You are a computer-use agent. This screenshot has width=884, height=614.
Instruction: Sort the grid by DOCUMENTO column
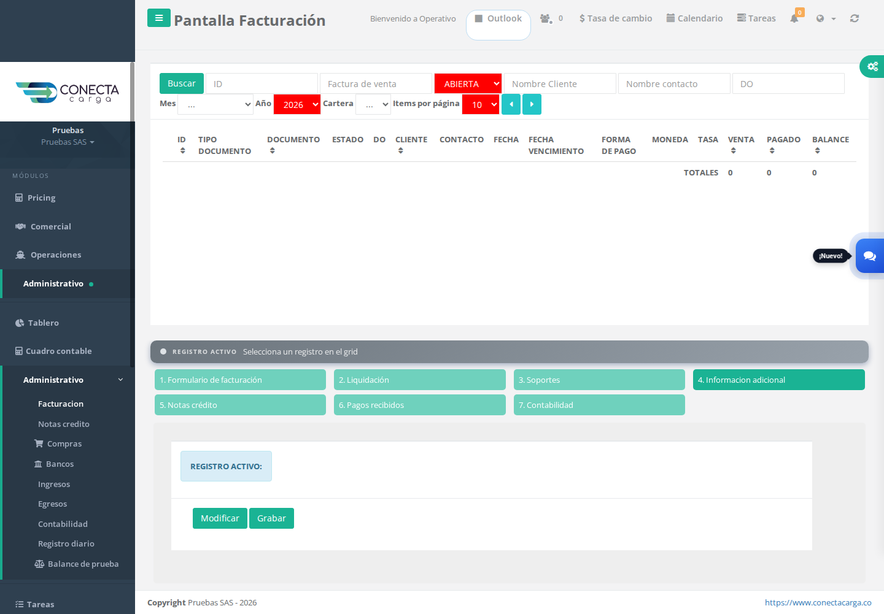[272, 150]
